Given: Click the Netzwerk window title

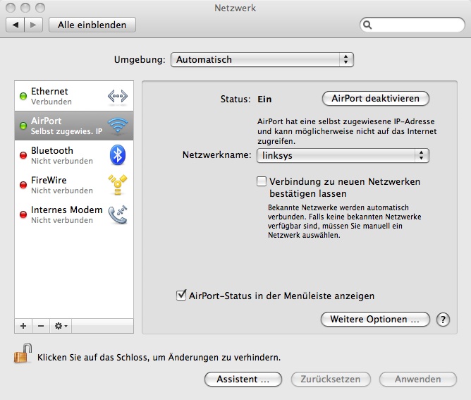Looking at the screenshot, I should click(235, 8).
